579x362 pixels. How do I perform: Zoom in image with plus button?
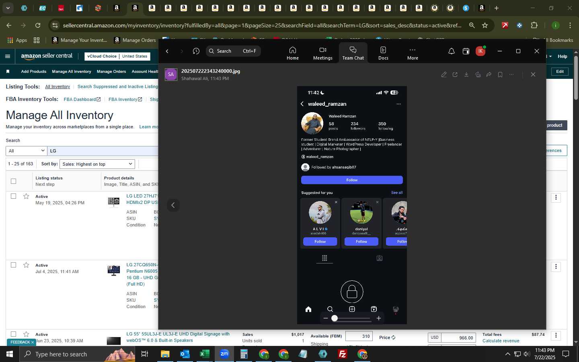click(x=379, y=318)
